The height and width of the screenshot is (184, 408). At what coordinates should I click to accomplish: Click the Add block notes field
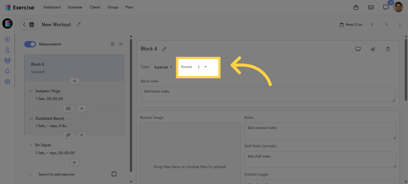coord(268,94)
